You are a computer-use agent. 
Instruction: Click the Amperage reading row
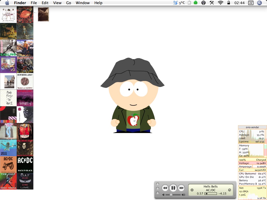pyautogui.click(x=252, y=166)
